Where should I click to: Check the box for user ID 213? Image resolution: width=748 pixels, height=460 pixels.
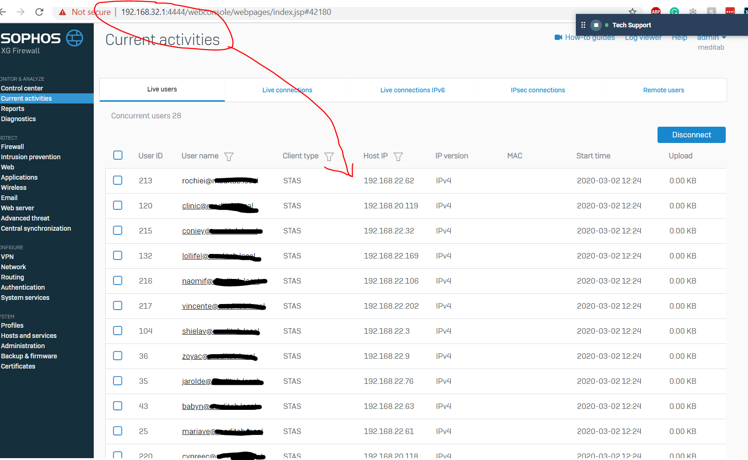(x=118, y=180)
